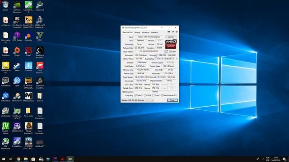Click the BIOS Version field
The width and height of the screenshot is (289, 162).
[149, 52]
